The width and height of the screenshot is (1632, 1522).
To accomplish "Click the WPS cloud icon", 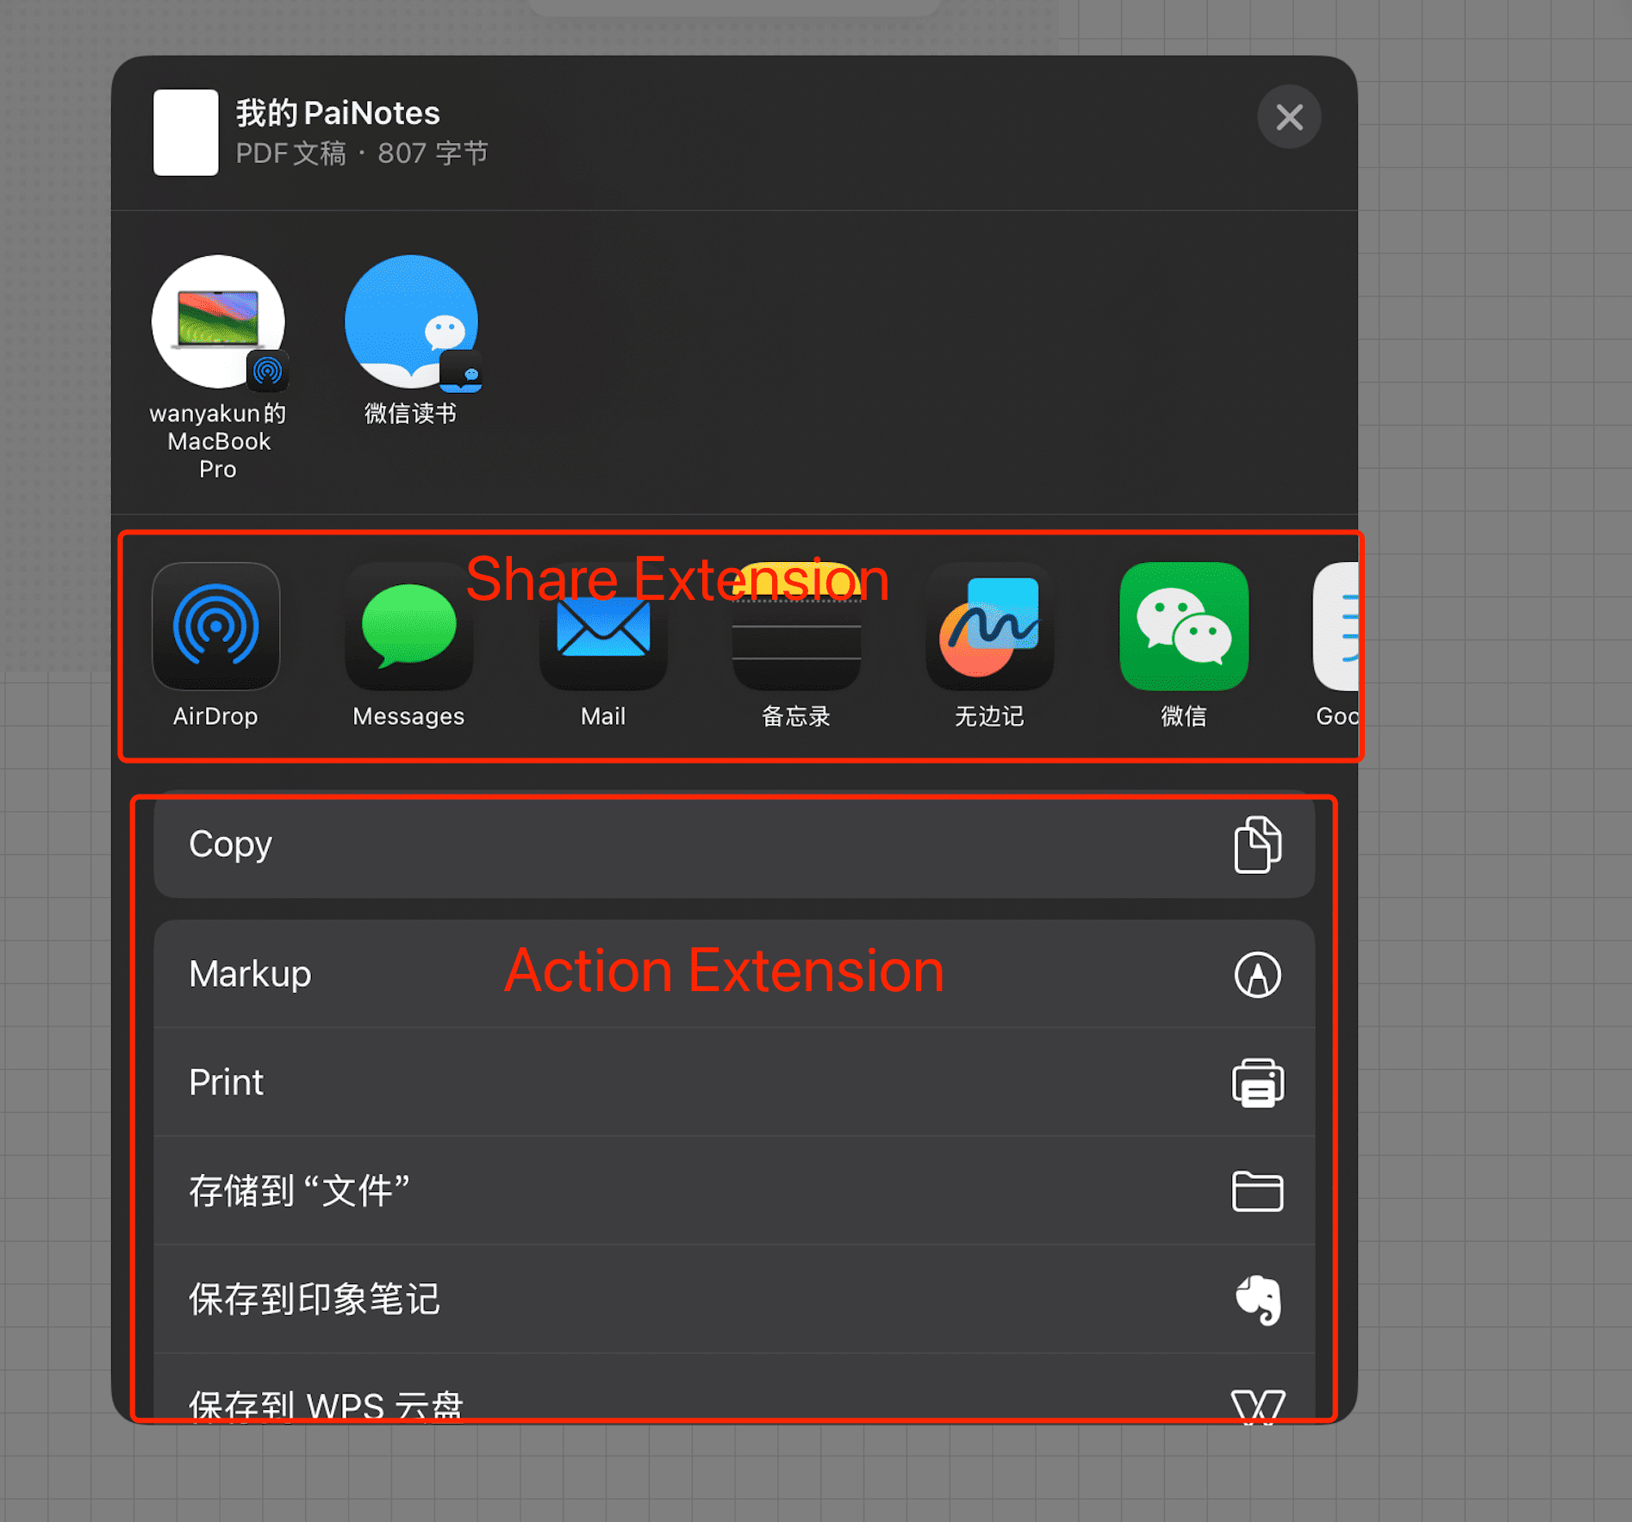I will click(1258, 1407).
